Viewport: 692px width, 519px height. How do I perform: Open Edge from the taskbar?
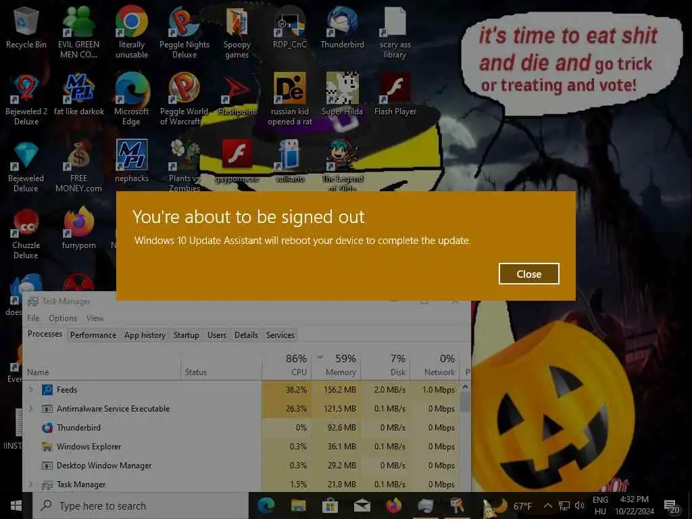(266, 505)
